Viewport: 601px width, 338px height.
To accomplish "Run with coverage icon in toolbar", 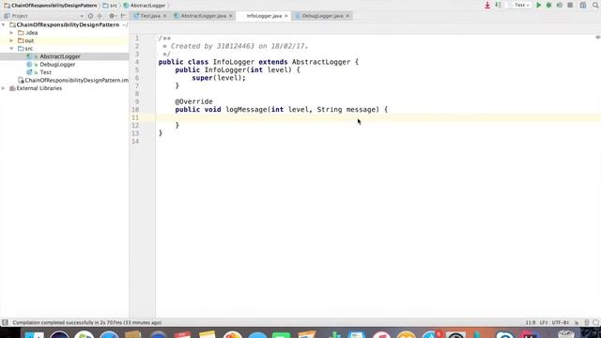I will click(560, 5).
